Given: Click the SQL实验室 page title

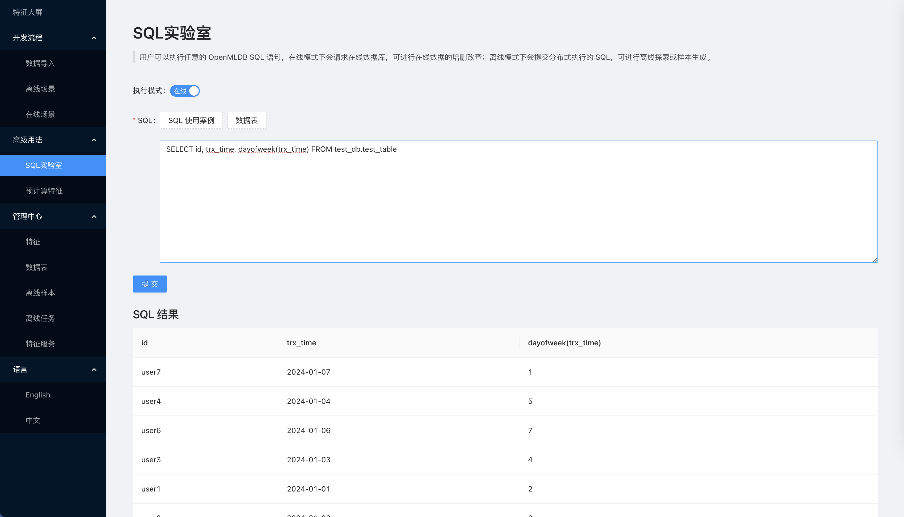Looking at the screenshot, I should (172, 33).
